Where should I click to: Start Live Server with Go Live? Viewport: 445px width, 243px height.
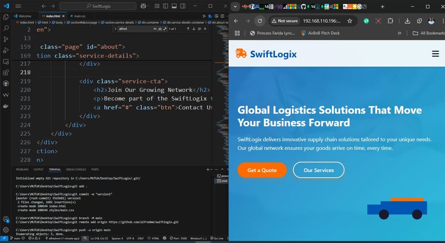[217, 238]
